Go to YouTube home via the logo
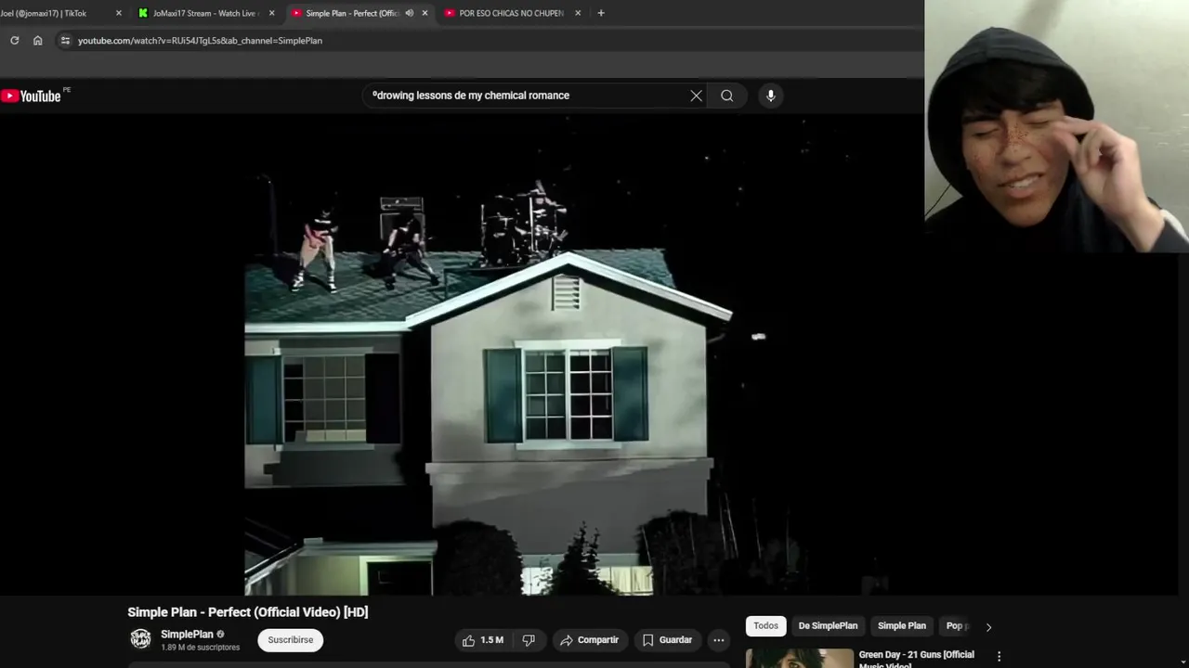The width and height of the screenshot is (1189, 668). point(32,96)
